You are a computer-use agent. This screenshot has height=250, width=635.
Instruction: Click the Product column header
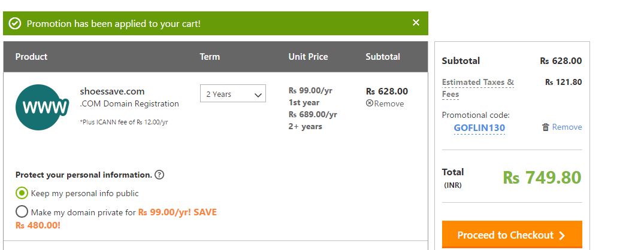pyautogui.click(x=31, y=57)
